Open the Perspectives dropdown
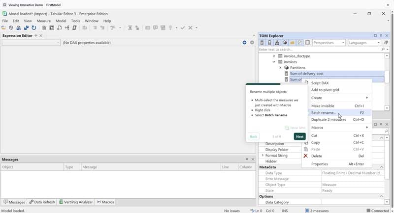The width and height of the screenshot is (394, 213). pos(329,43)
